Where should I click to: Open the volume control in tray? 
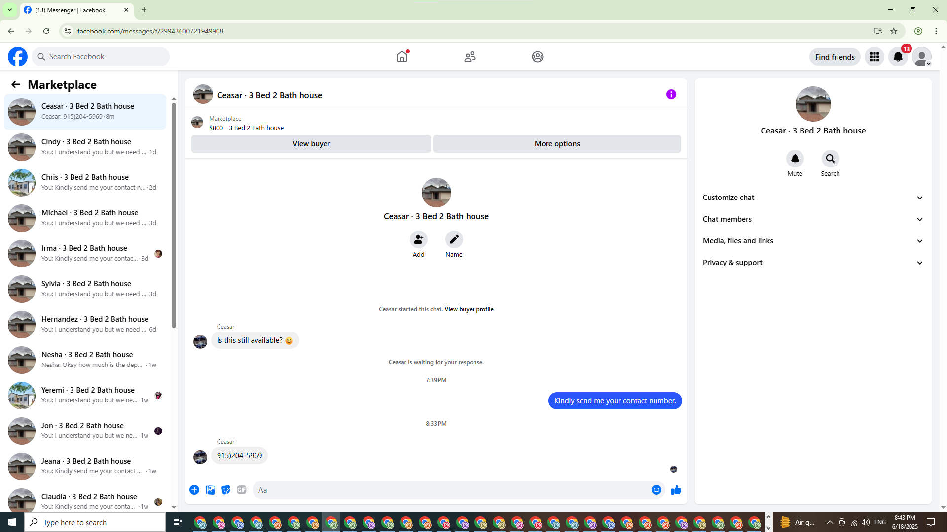click(866, 522)
